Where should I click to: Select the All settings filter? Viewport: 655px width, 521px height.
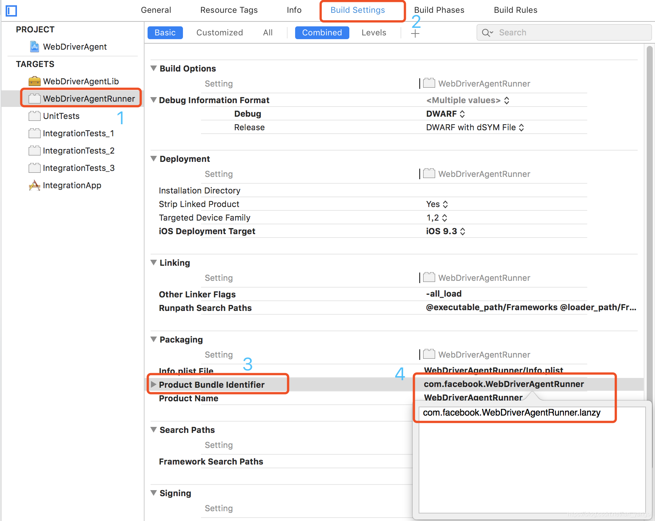(268, 33)
